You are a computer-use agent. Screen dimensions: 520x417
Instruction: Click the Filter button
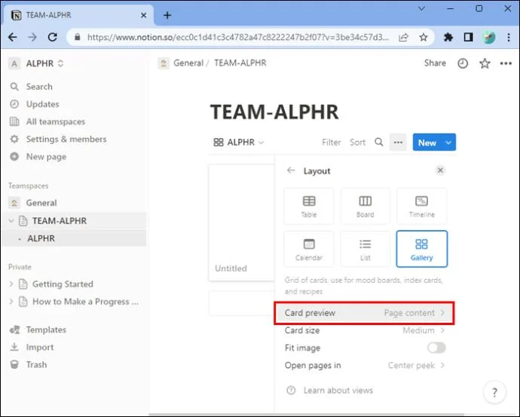coord(332,143)
